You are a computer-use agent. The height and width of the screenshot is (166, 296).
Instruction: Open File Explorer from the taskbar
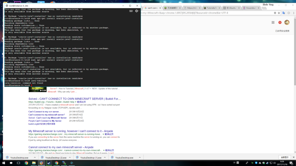click(x=34, y=163)
